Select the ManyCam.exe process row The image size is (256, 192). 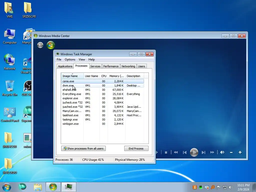pos(102,111)
